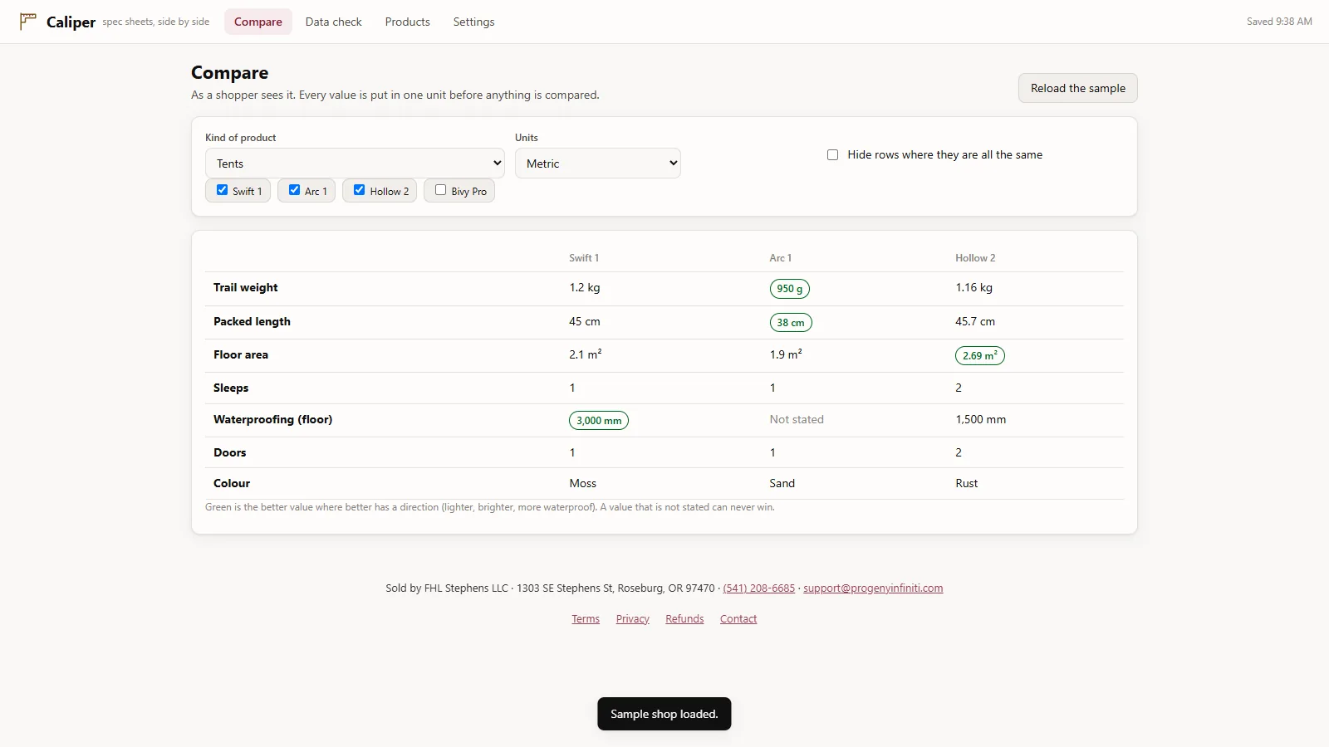
Task: Open the Contact link
Action: [x=738, y=619]
